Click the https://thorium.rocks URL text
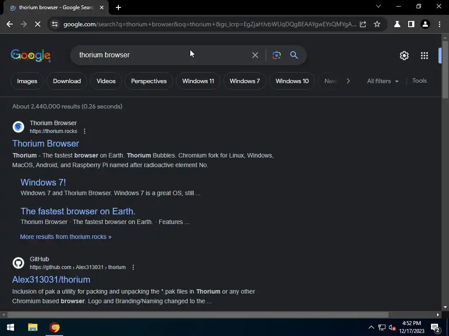449x336 pixels. (x=53, y=131)
